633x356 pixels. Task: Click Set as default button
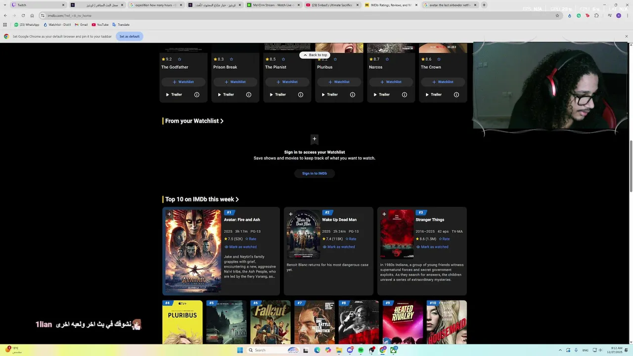[130, 36]
